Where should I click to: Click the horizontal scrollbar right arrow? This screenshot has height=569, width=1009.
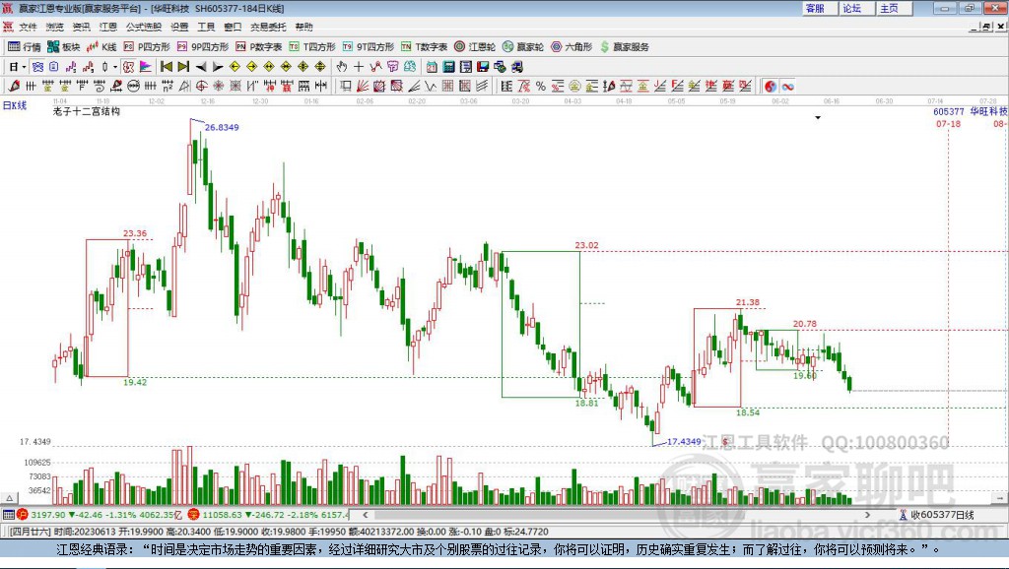point(867,514)
